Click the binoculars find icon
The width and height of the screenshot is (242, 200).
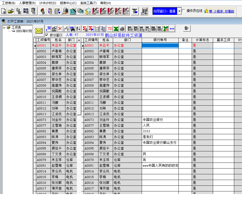[72, 29]
